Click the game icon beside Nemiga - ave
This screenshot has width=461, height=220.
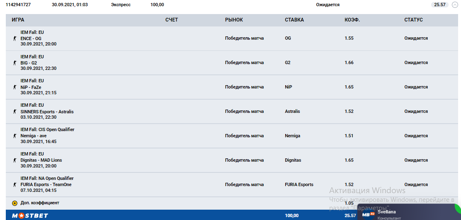(15, 136)
